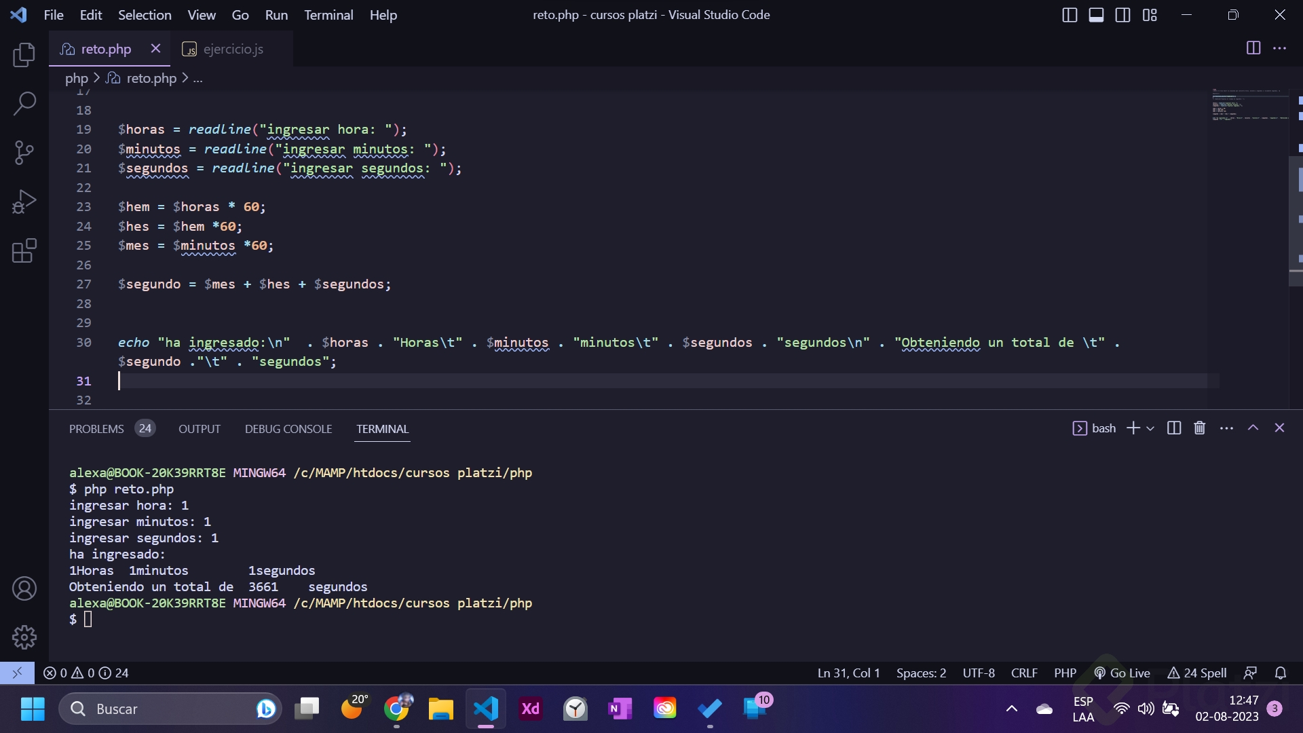
Task: Click Ln 31, Col 1 status item
Action: point(848,673)
